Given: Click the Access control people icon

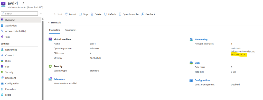Looking at the screenshot, I should tap(2, 31).
